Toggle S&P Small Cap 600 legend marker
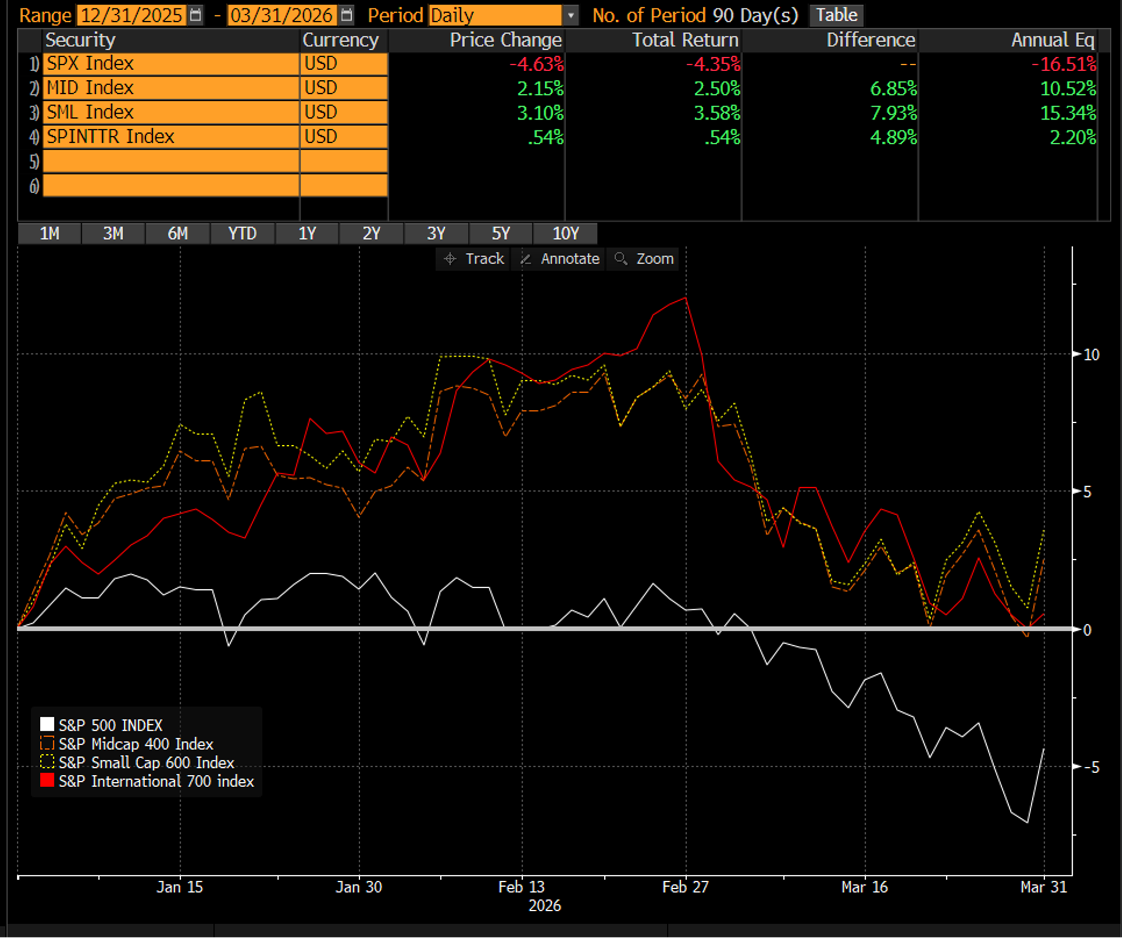Screen dimensions: 1122x938 coord(47,762)
